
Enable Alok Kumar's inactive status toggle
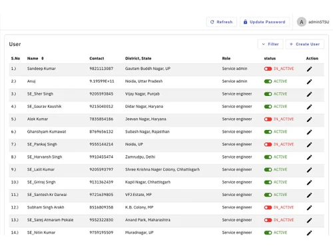[268, 119]
